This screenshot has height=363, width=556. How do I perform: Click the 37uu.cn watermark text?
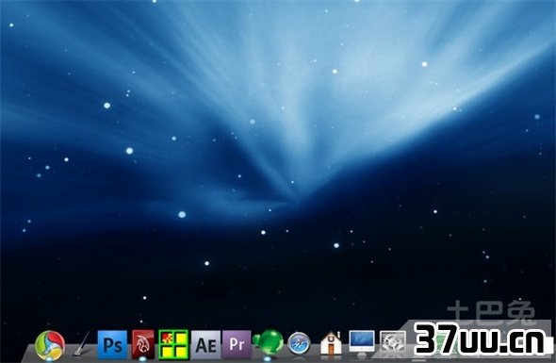tap(479, 339)
